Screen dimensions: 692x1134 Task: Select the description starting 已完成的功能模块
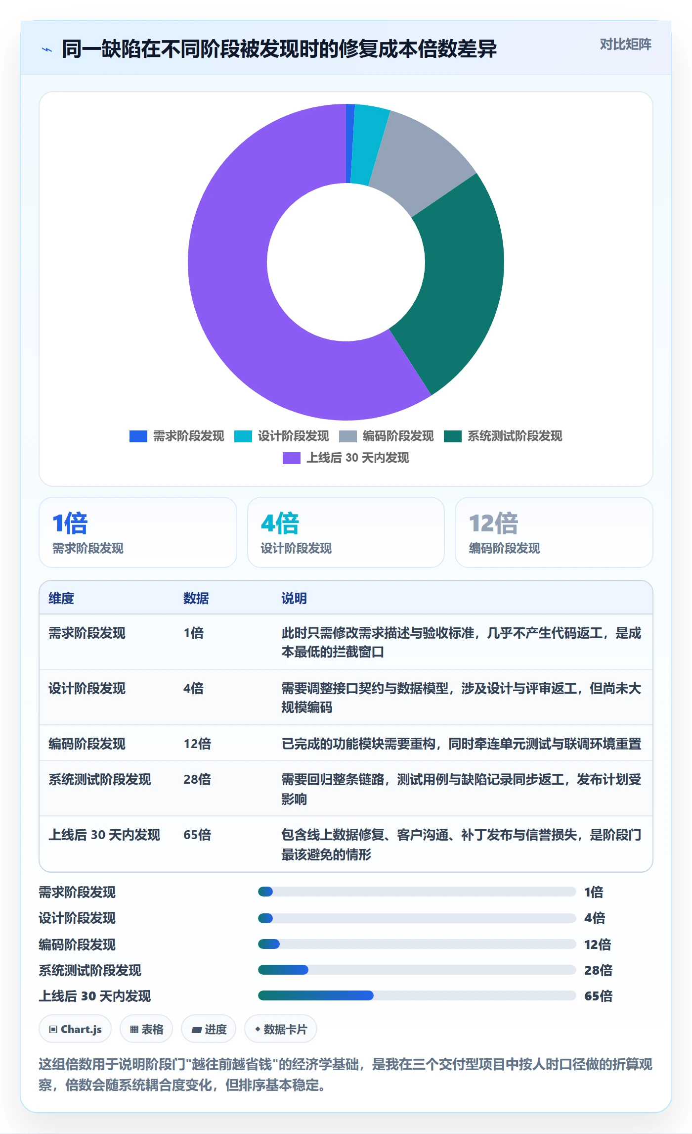pyautogui.click(x=461, y=744)
